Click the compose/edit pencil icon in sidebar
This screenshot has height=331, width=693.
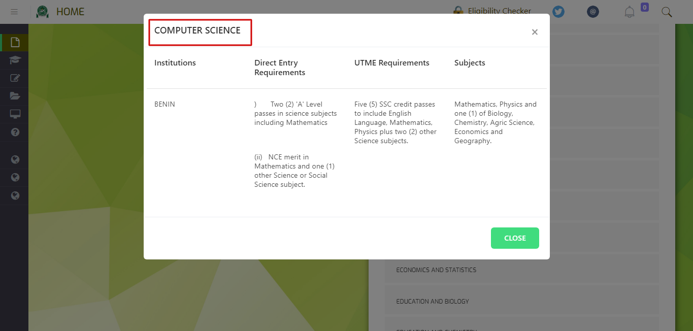point(14,78)
